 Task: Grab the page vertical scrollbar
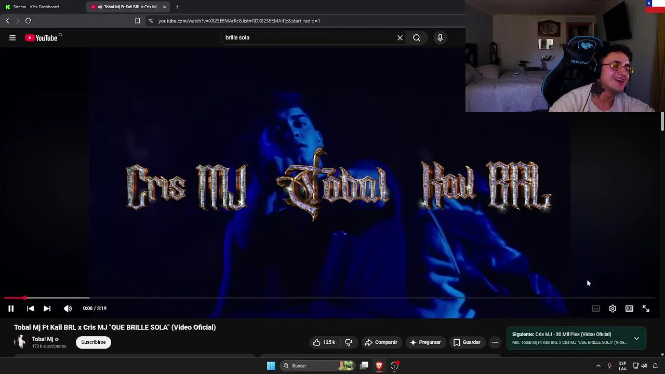(662, 122)
